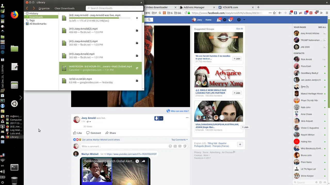Expand Facebook account dropdown arrow
Screen dimensions: 330x185
pos(244,20)
